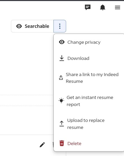
Task: Click the upload arrow icon
Action: (61, 123)
